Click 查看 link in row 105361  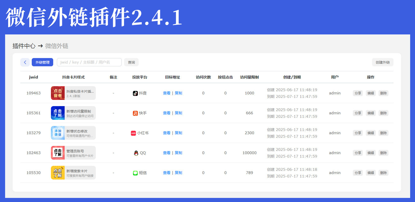pos(167,113)
